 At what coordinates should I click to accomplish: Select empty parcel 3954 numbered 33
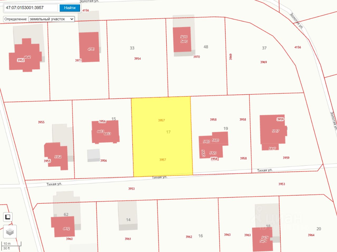(x=137, y=59)
